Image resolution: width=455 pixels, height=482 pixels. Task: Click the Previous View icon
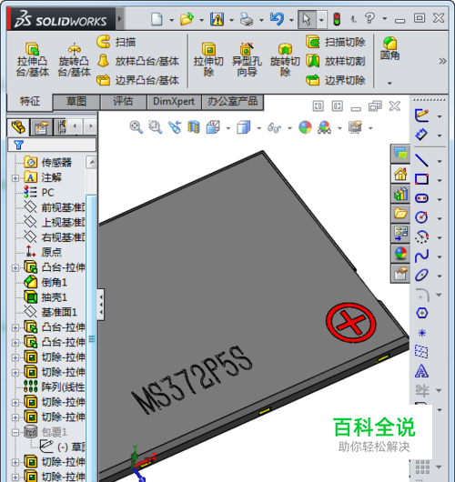[175, 127]
